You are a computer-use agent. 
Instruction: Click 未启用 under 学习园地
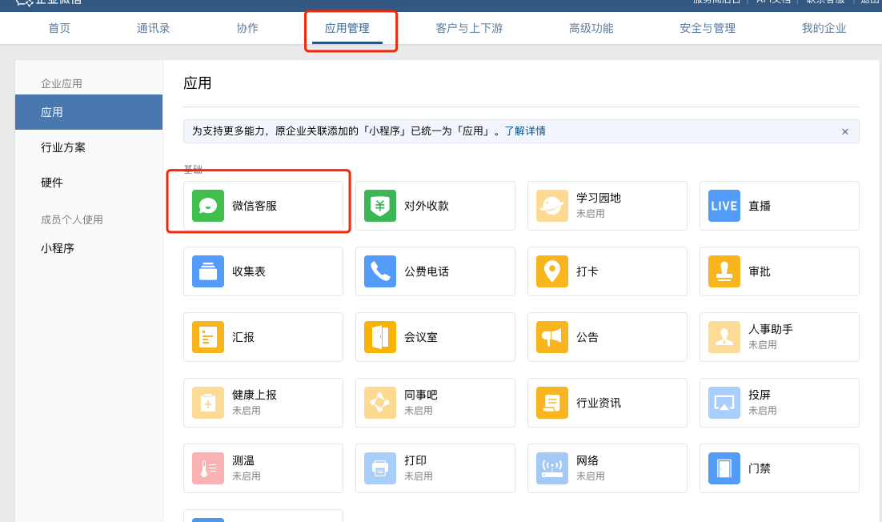click(591, 214)
